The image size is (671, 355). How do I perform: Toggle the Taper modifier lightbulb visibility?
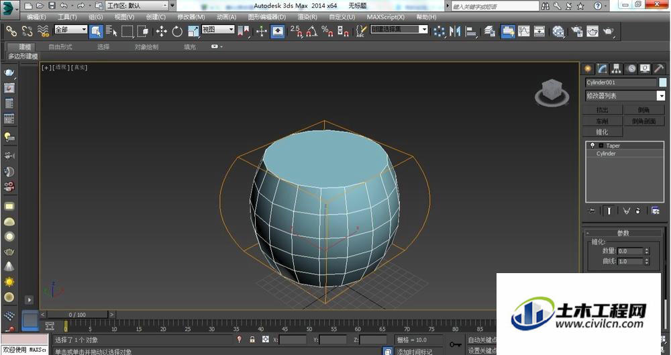tap(592, 146)
